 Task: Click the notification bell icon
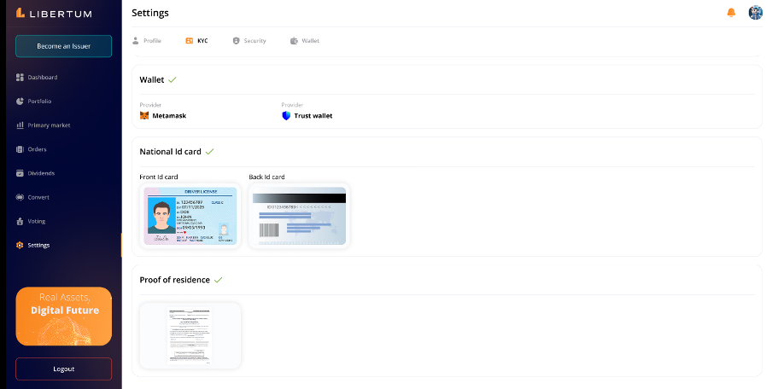coord(731,13)
